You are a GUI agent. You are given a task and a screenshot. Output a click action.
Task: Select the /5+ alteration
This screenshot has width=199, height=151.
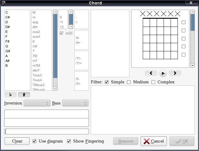[x=81, y=84]
